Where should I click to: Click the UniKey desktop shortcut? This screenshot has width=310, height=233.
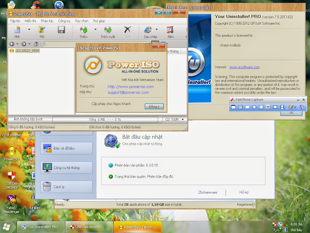(x=35, y=202)
